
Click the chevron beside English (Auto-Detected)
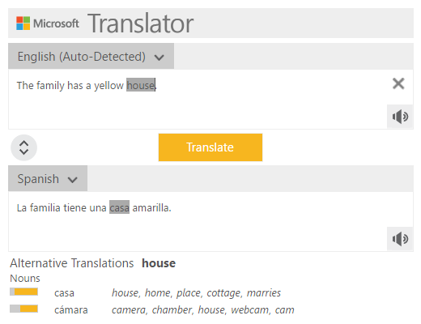159,58
